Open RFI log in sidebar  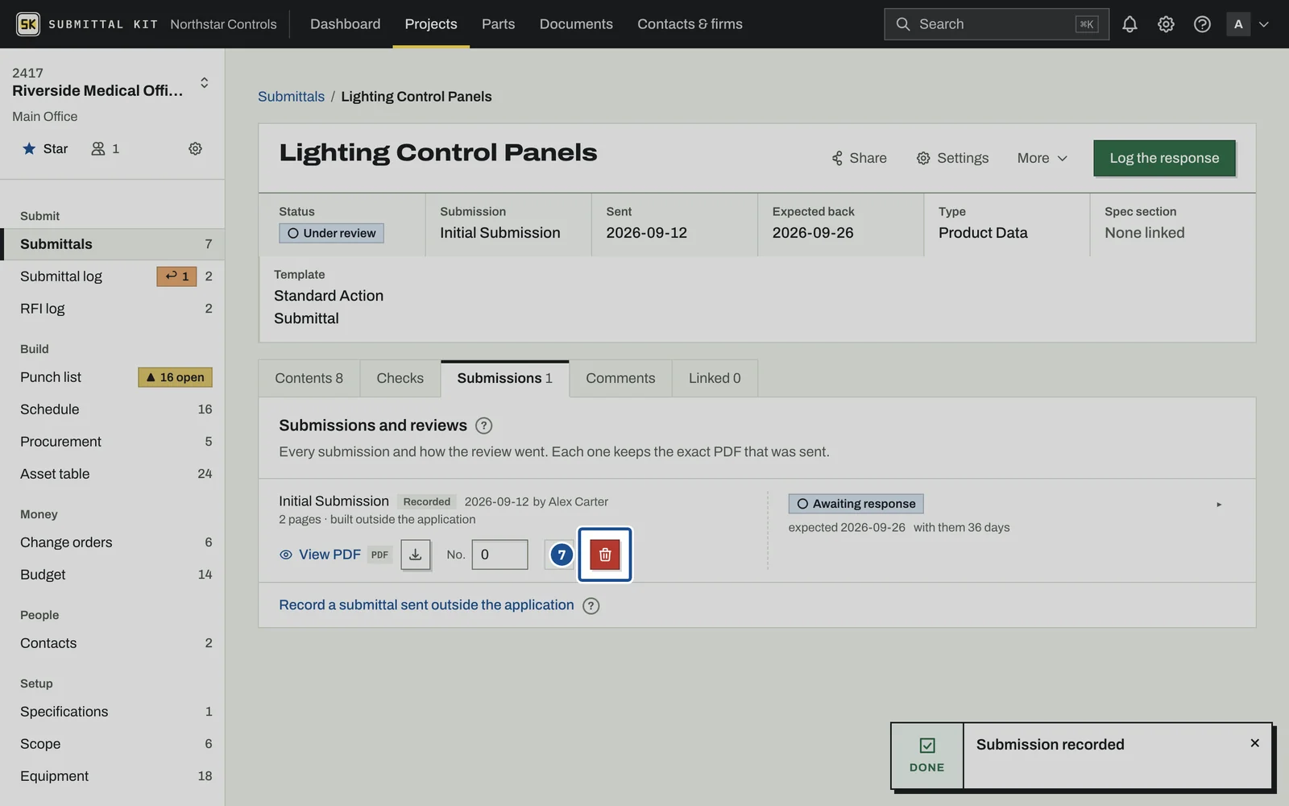coord(113,309)
